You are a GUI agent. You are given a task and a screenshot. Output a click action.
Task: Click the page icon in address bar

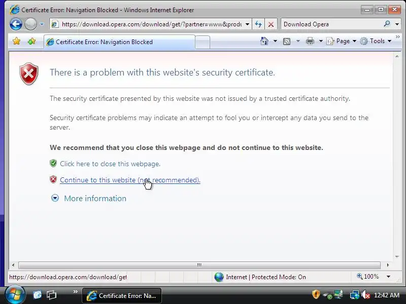[55, 24]
